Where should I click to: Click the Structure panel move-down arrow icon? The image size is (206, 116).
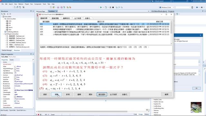coord(10,14)
